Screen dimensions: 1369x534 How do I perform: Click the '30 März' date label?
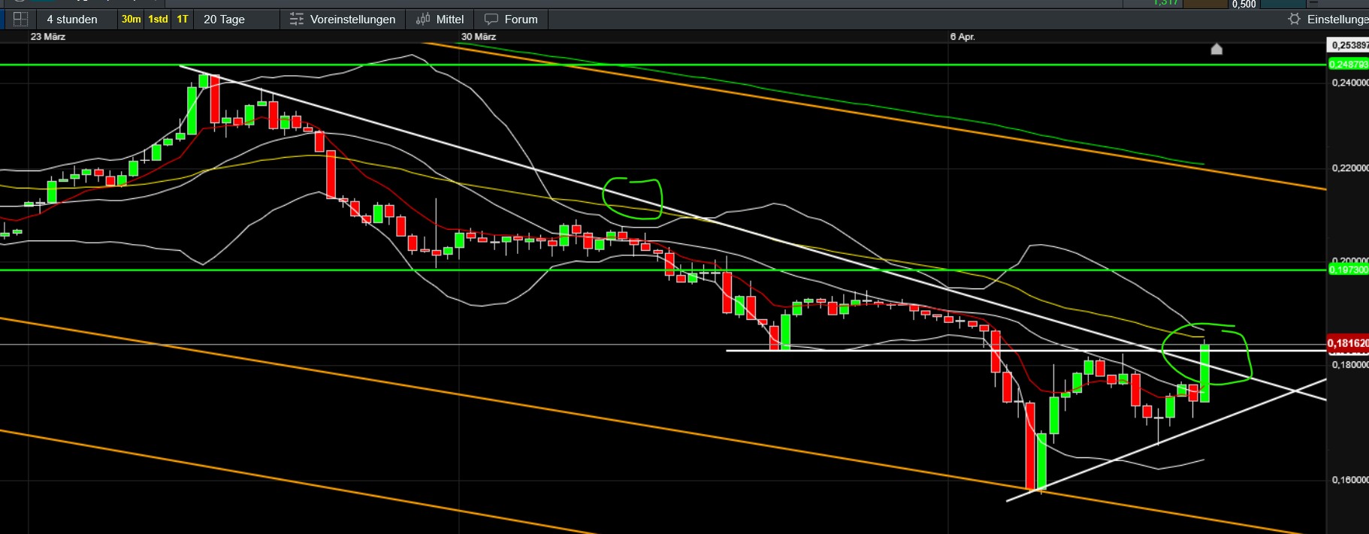pos(479,37)
